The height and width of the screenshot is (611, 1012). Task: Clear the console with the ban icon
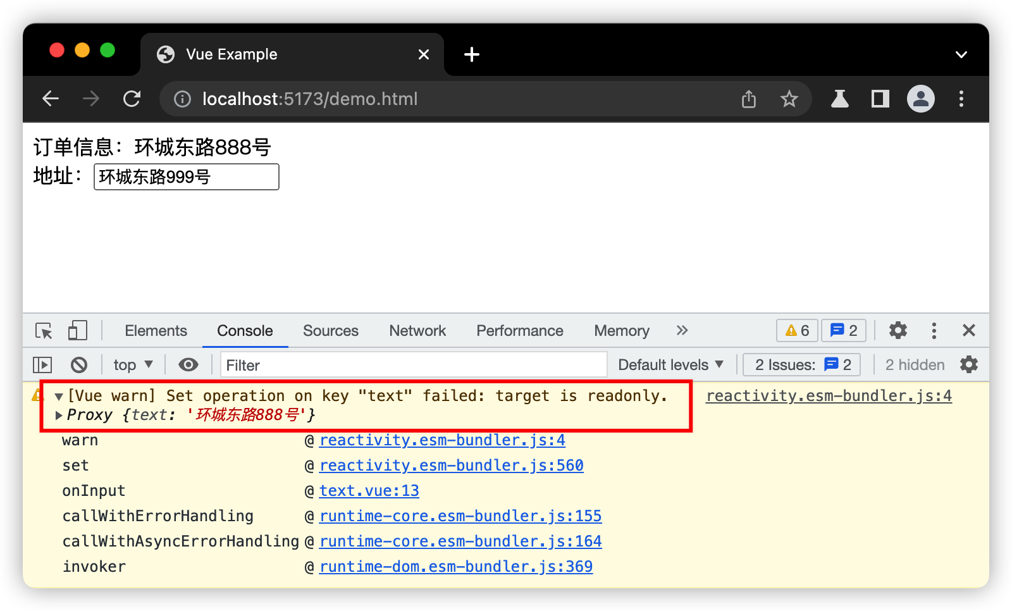[x=79, y=365]
